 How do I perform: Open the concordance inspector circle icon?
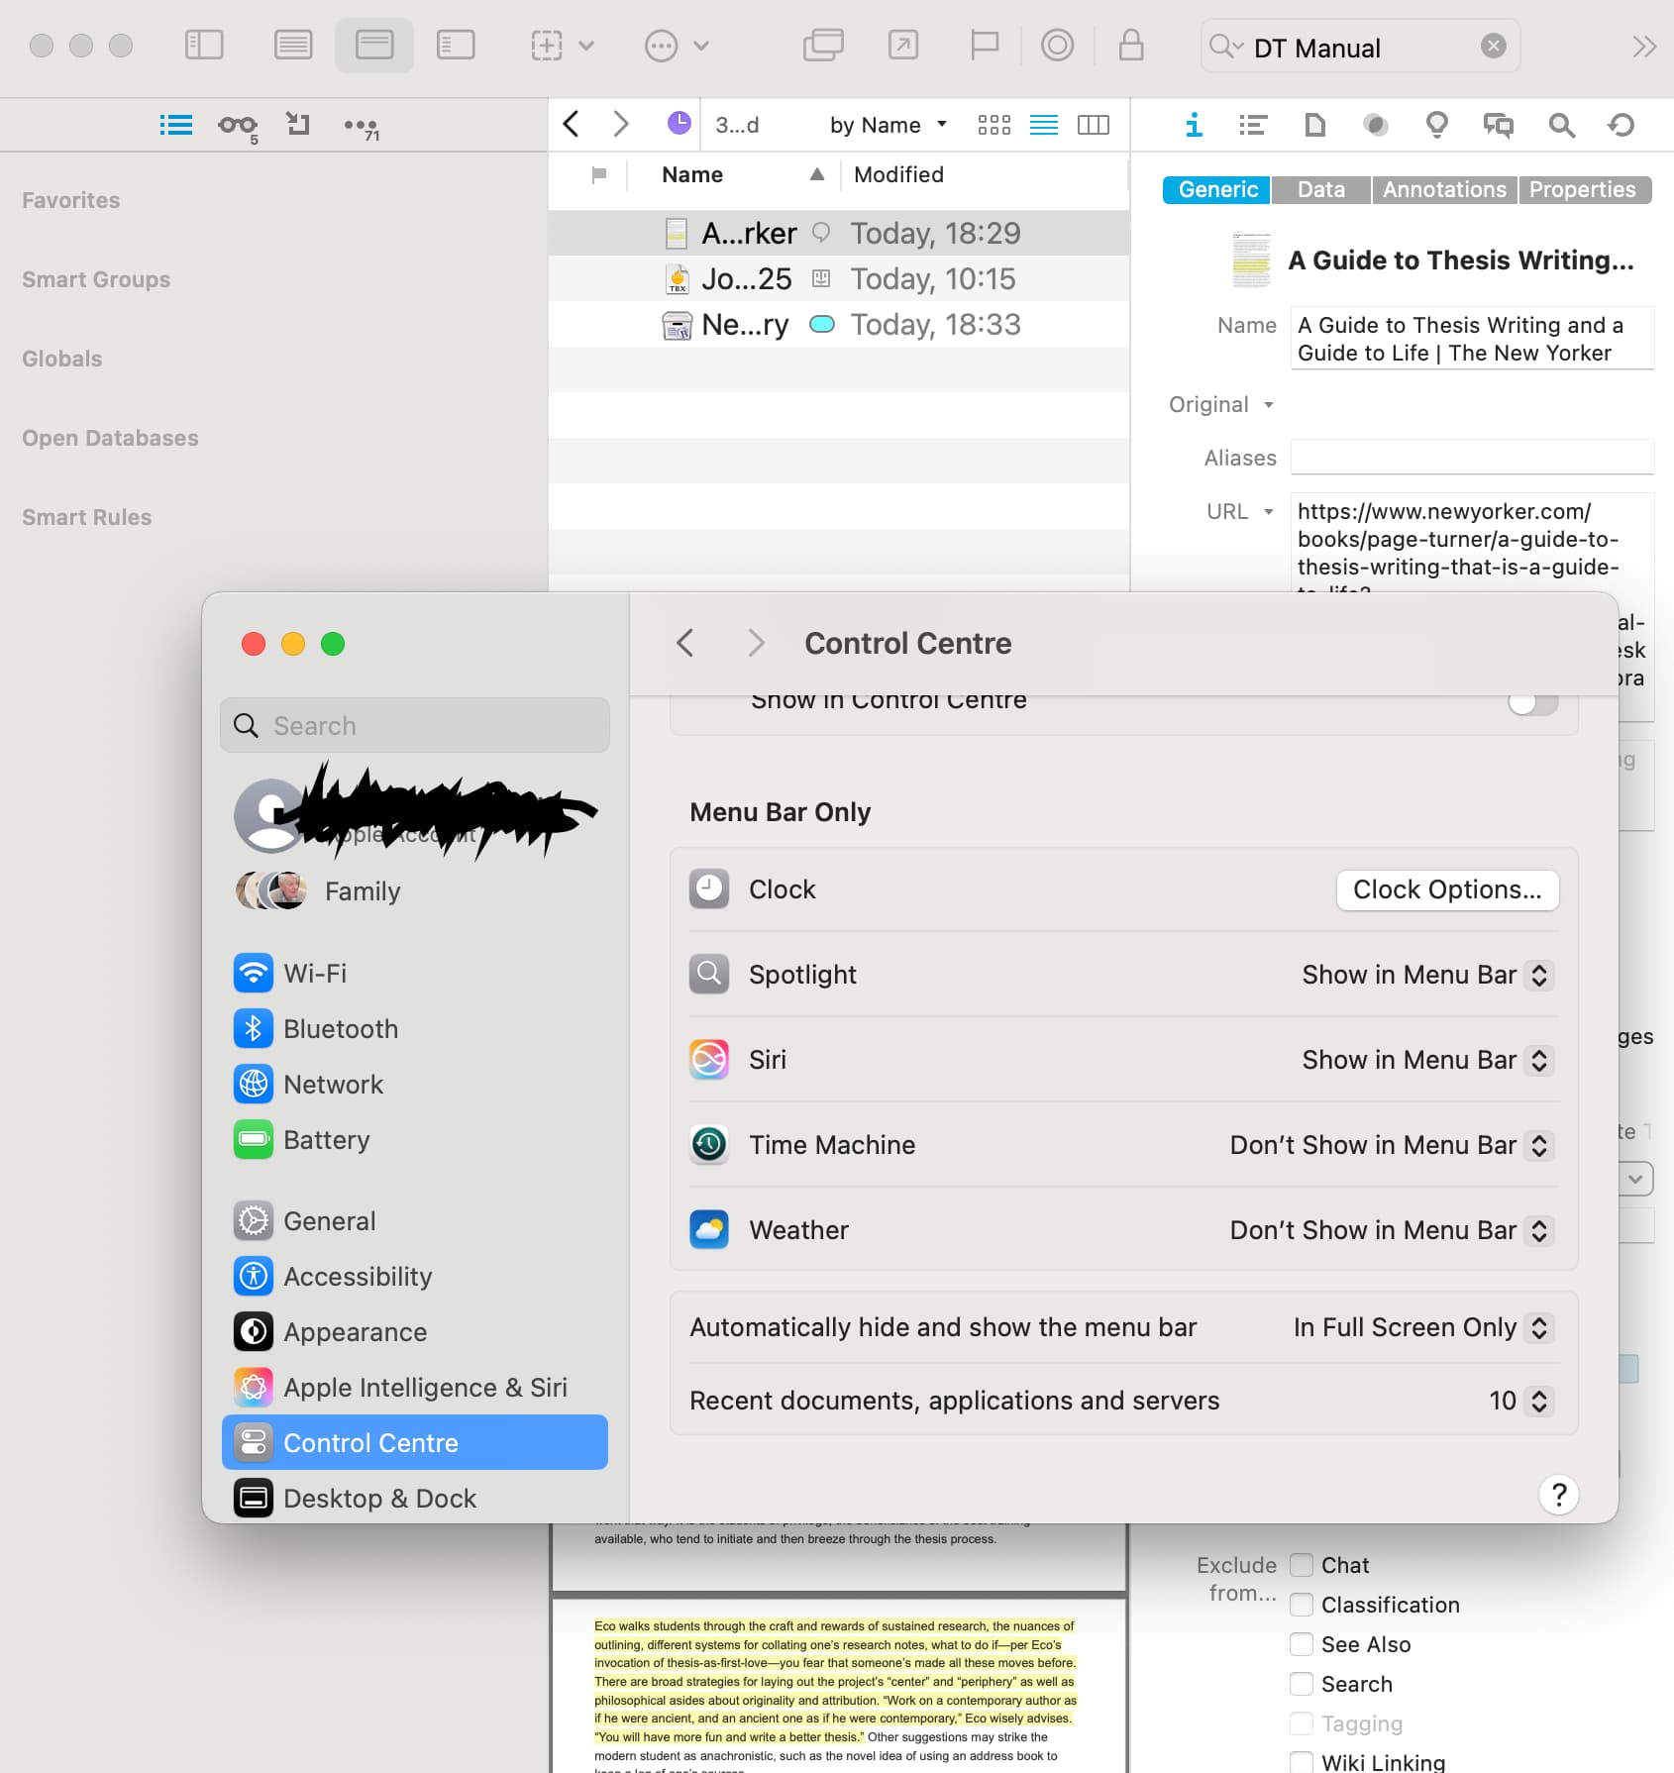click(1376, 125)
